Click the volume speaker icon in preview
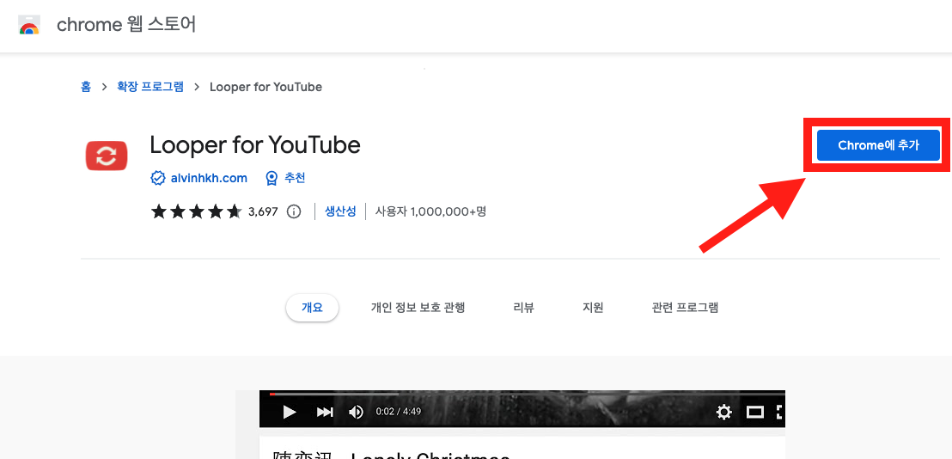Image resolution: width=952 pixels, height=459 pixels. point(356,413)
